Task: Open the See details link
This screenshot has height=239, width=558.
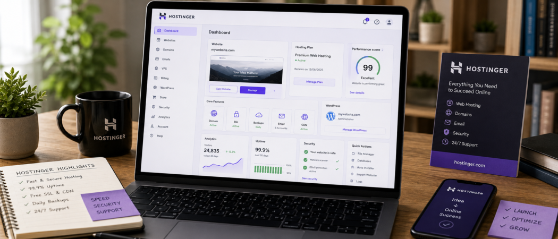Action: [357, 92]
